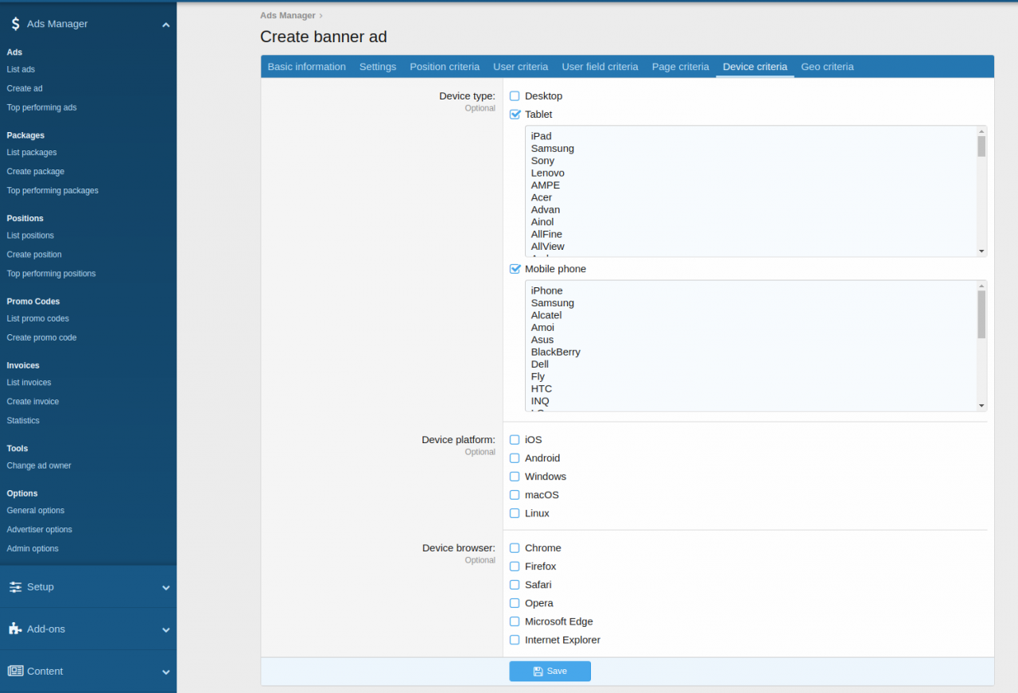Image resolution: width=1018 pixels, height=693 pixels.
Task: Enable the Chrome browser checkbox
Action: point(514,547)
